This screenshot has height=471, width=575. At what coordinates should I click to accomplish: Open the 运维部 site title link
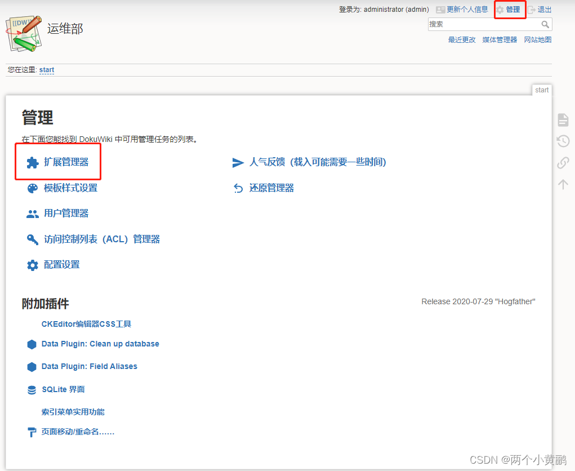coord(65,29)
